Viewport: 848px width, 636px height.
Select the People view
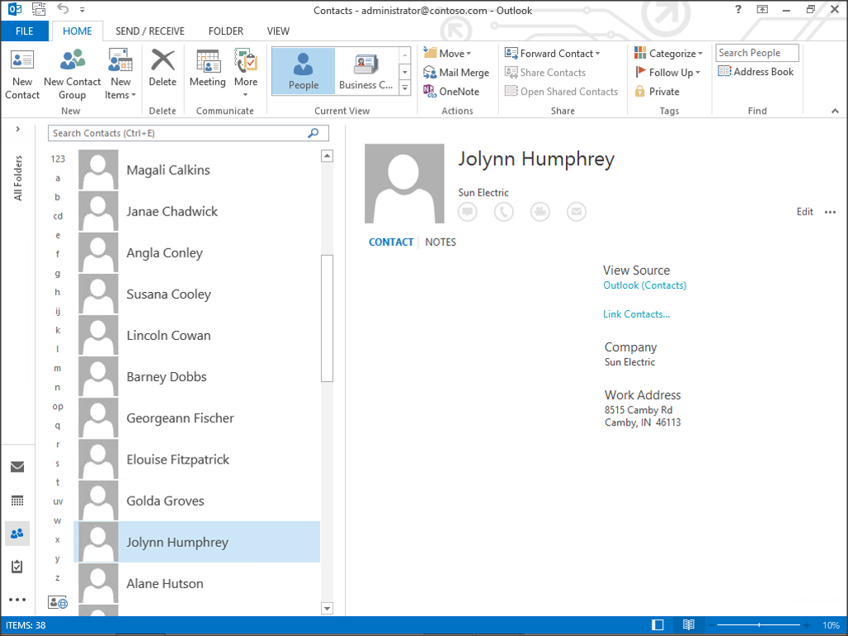pos(303,71)
